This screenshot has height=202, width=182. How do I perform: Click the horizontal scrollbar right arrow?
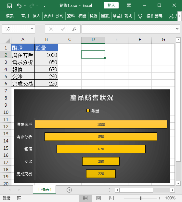pyautogui.click(x=172, y=190)
